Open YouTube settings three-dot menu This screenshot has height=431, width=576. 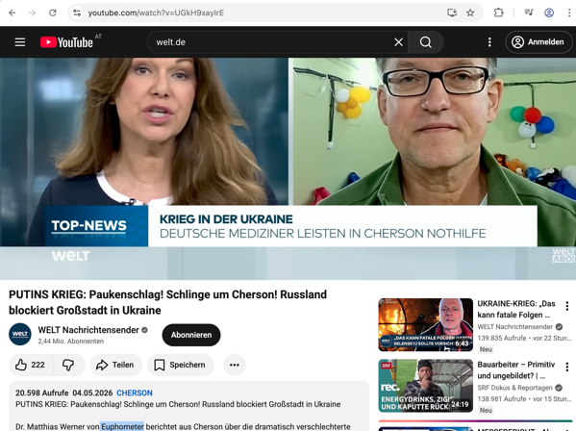pyautogui.click(x=489, y=42)
